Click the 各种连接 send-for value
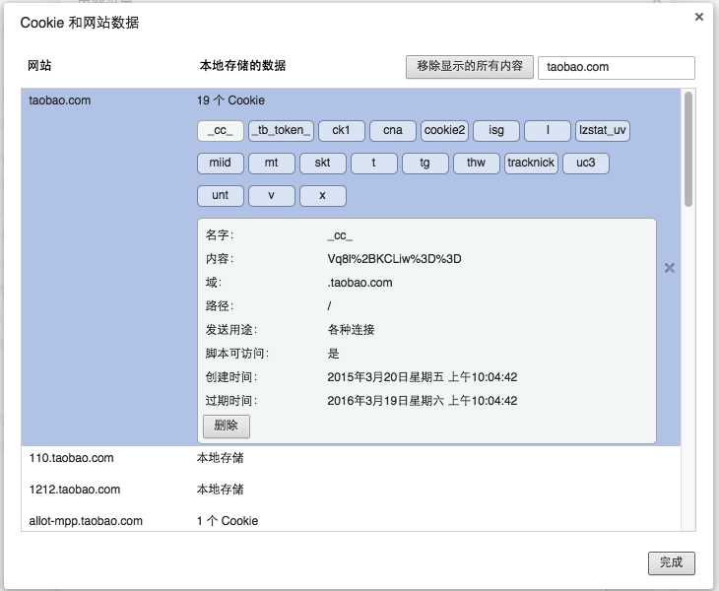The width and height of the screenshot is (719, 591). (x=352, y=330)
